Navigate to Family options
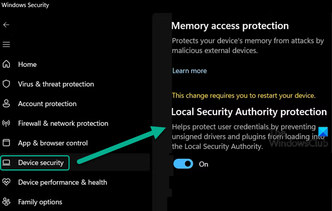 coord(40,202)
